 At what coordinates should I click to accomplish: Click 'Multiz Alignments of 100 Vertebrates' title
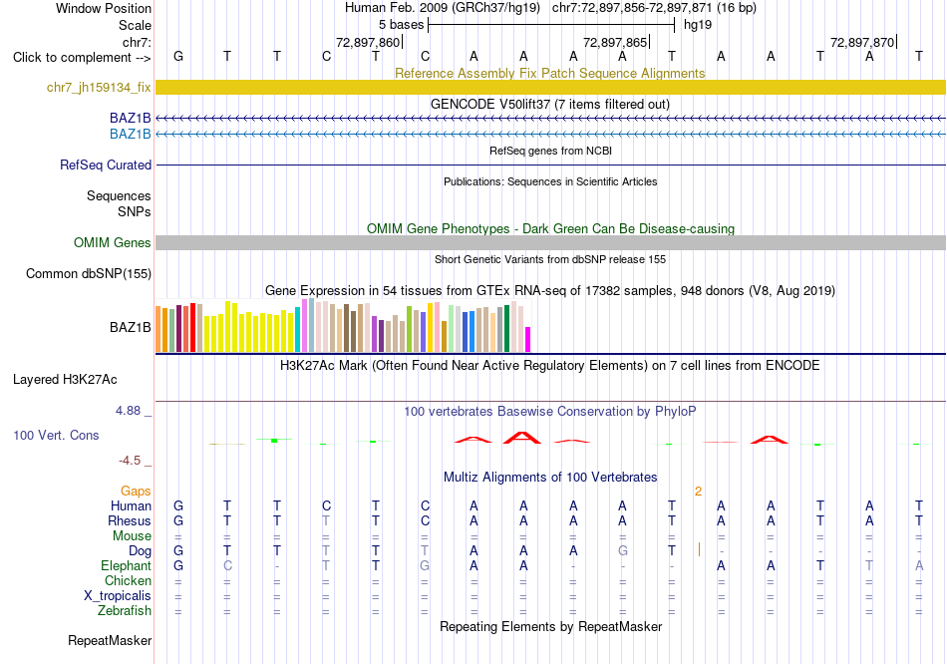click(550, 478)
